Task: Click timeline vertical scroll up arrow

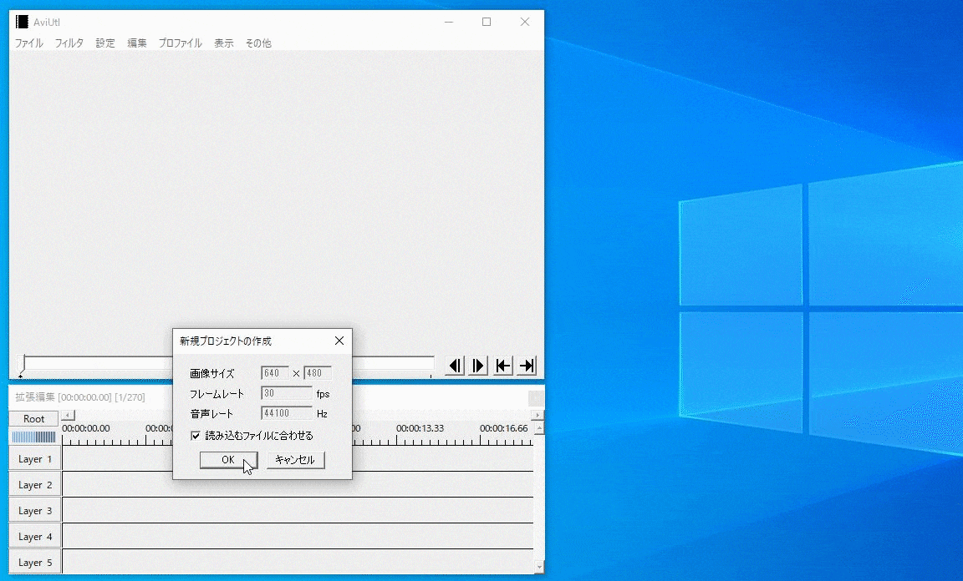Action: tap(539, 427)
